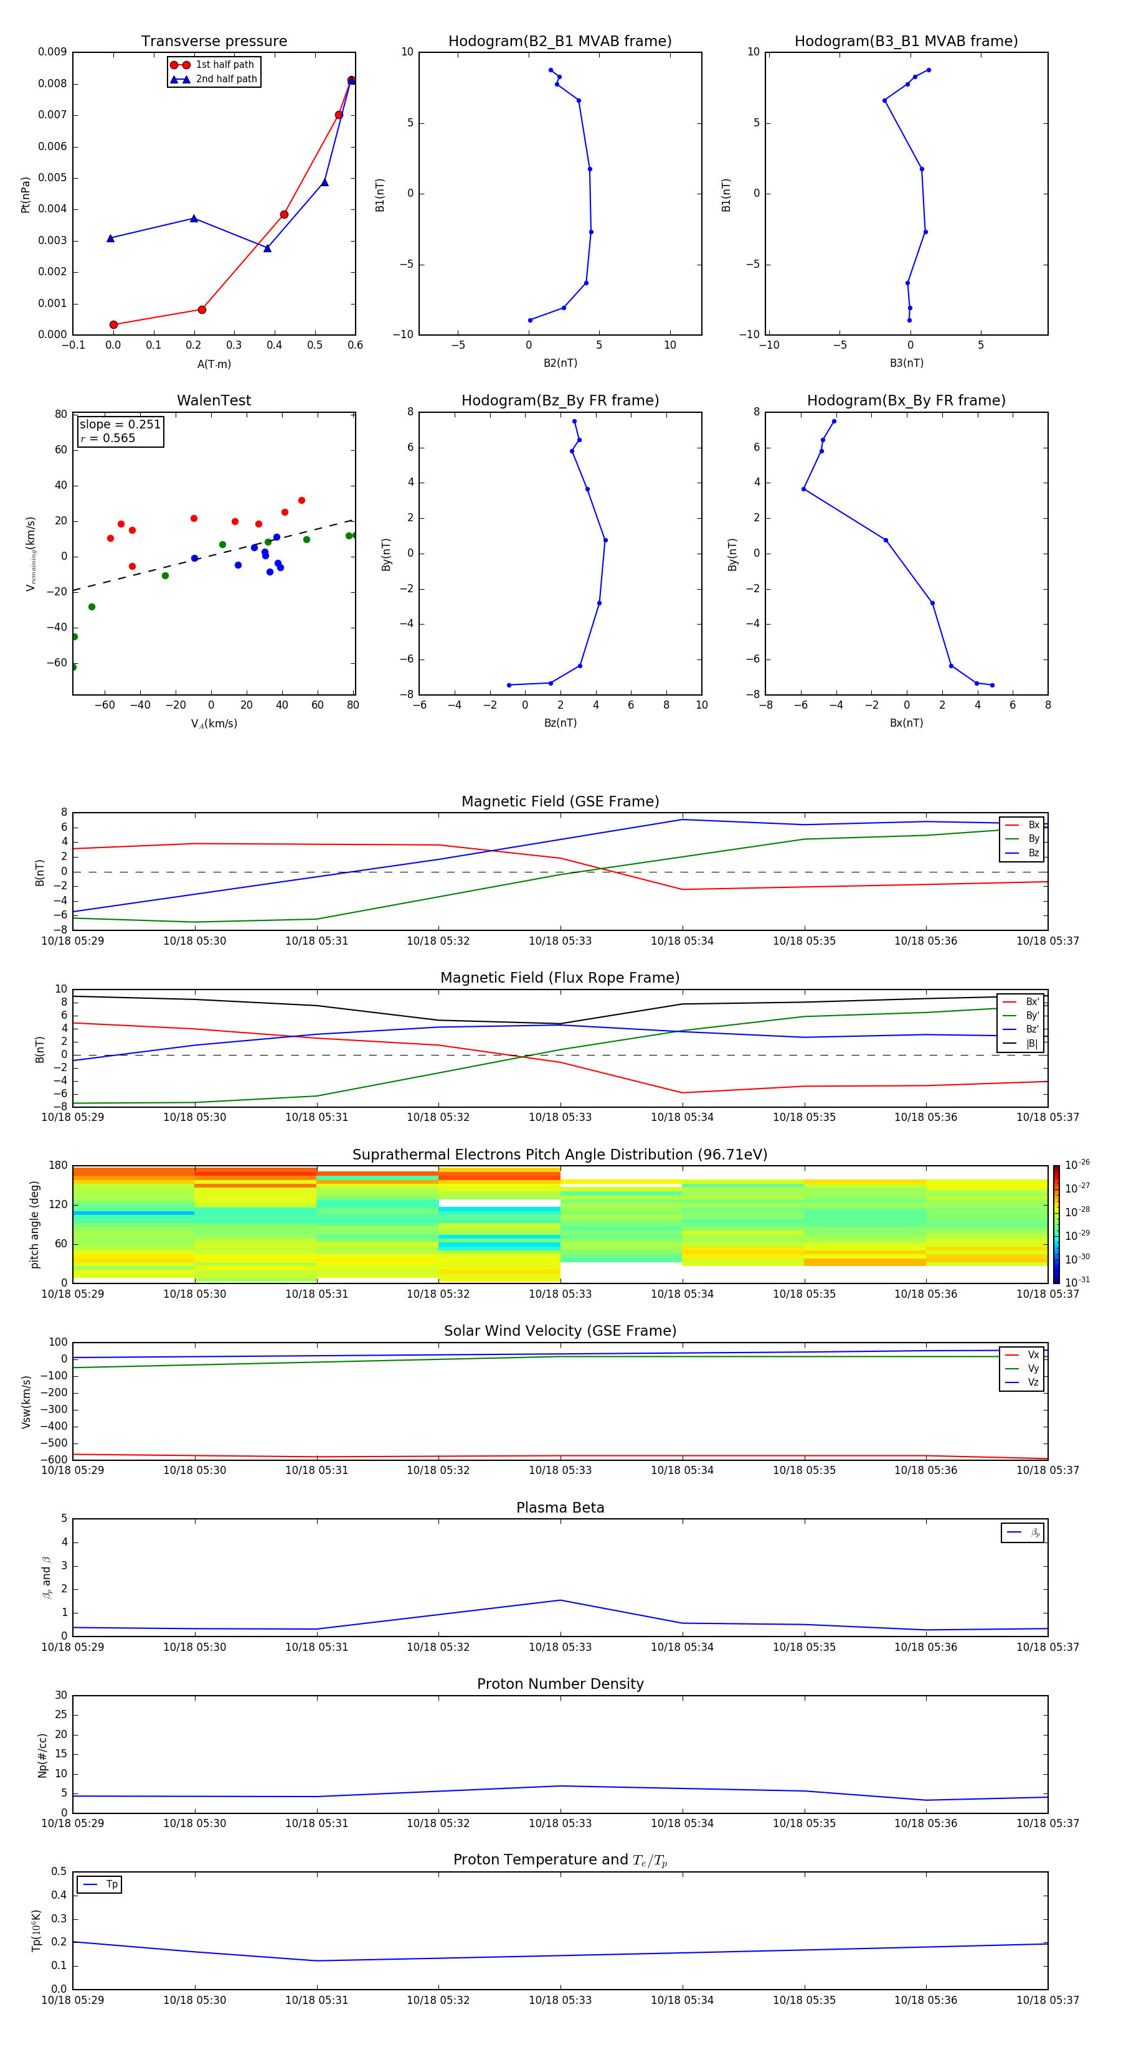Click the 'Np(#/cc)' axis label
Image resolution: width=1121 pixels, height=2055 pixels.
click(42, 1754)
